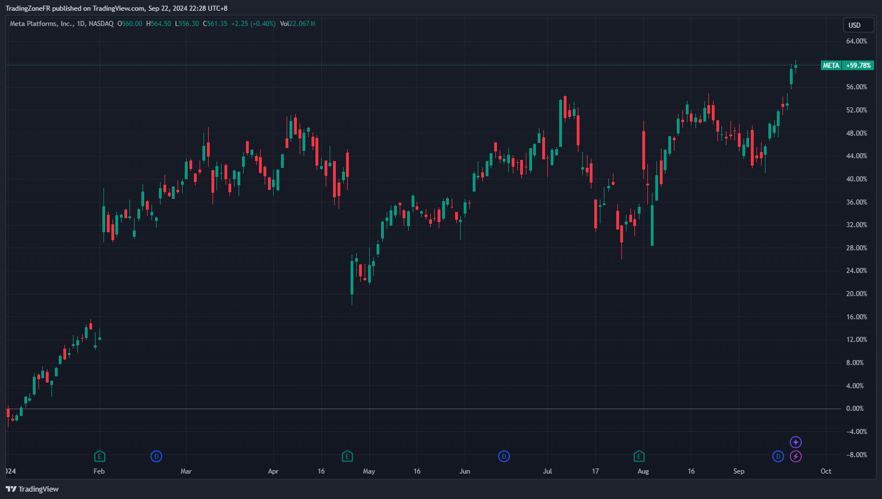
Task: Select the earnings marker above the Aug label
Action: (x=639, y=456)
